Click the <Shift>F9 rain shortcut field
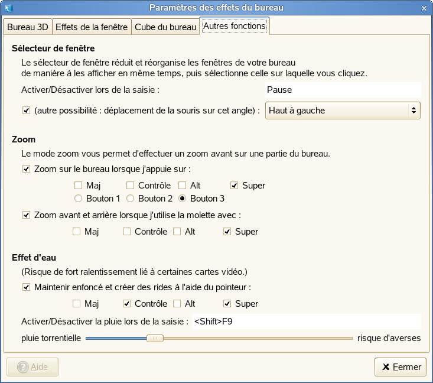Image resolution: width=433 pixels, height=383 pixels. pos(306,322)
